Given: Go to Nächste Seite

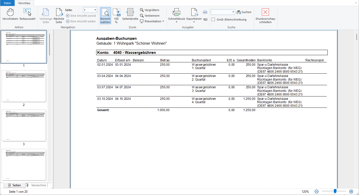Looking at the screenshot, I should coord(59,16).
